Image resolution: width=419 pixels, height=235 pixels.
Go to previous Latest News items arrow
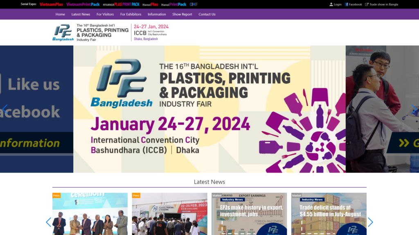point(48,222)
